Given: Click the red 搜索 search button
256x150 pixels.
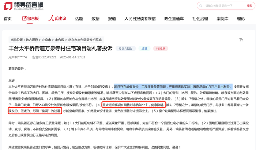Looking at the screenshot, I should [x=249, y=6].
